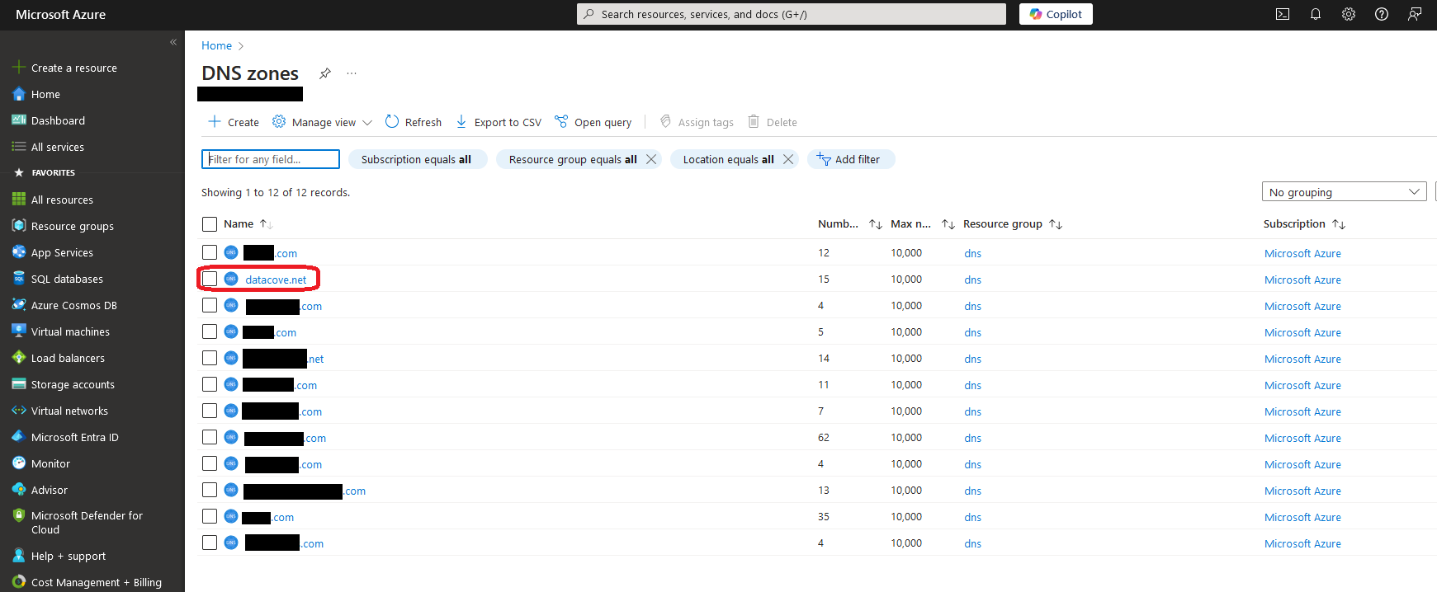Go to Microsoft Entra ID

pyautogui.click(x=74, y=437)
